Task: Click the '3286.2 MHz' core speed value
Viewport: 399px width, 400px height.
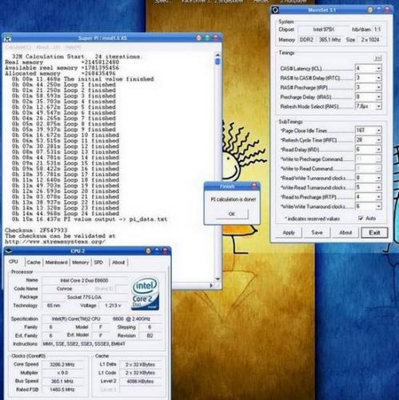Action: point(62,365)
